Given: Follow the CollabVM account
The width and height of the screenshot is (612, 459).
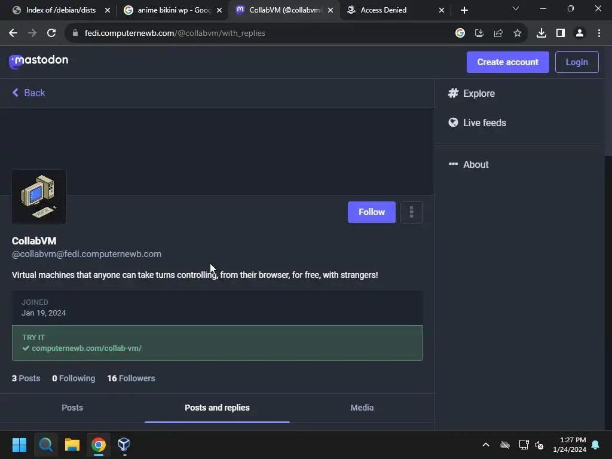Looking at the screenshot, I should coord(372,212).
